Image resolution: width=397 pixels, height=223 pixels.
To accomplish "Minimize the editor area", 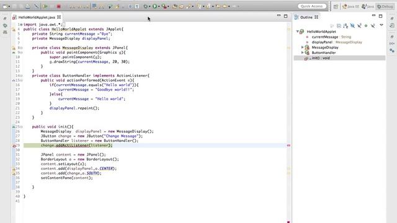I will click(279, 15).
